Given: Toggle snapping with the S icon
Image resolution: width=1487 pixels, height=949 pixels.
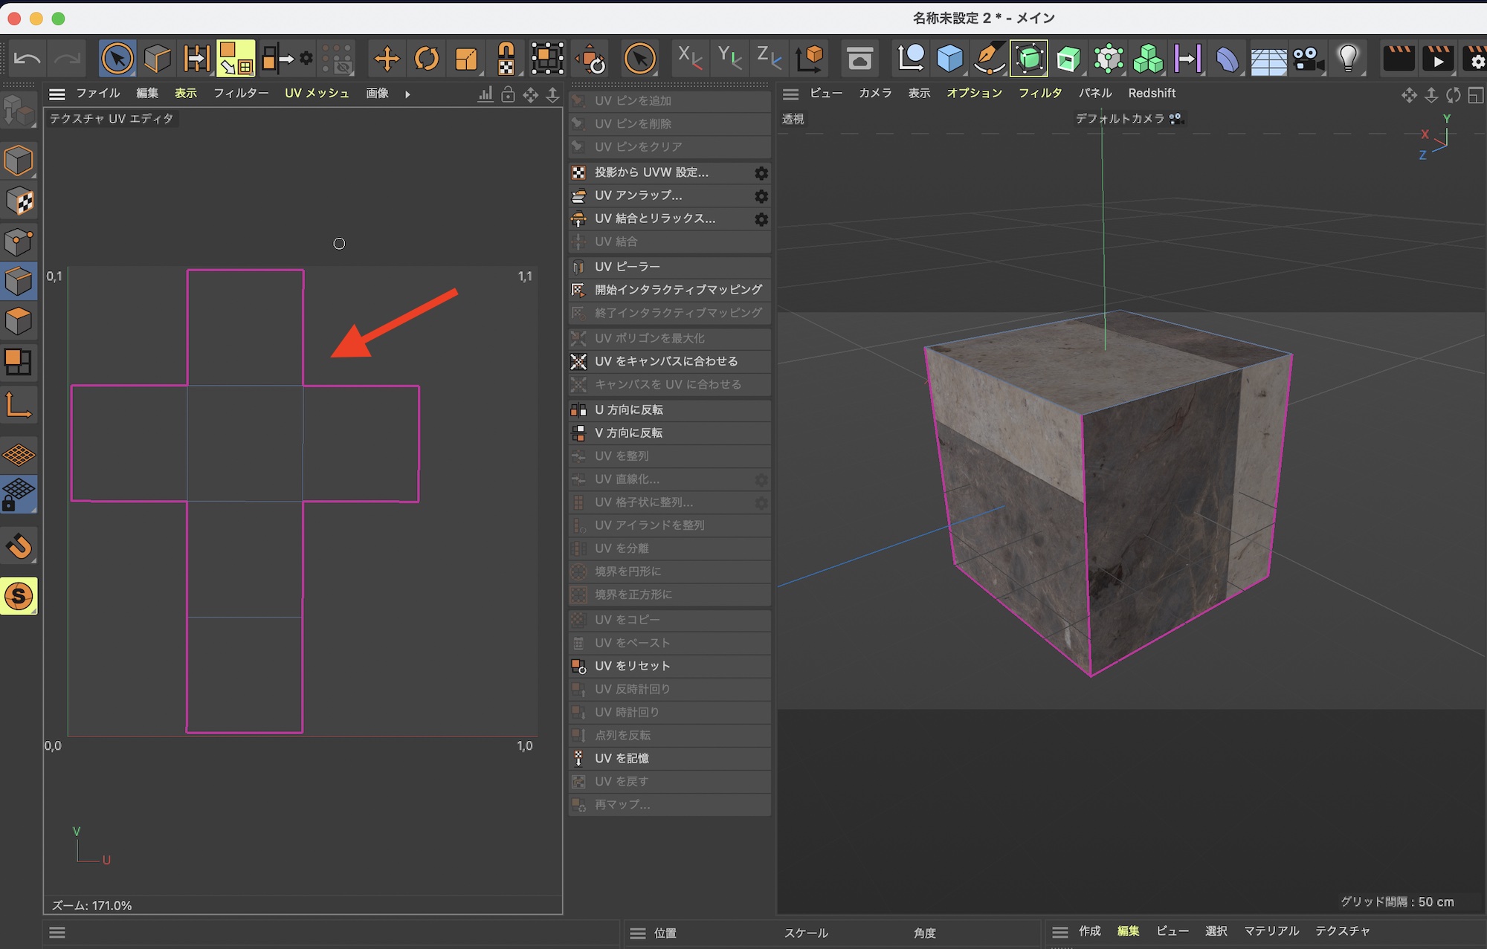Looking at the screenshot, I should click(x=19, y=596).
